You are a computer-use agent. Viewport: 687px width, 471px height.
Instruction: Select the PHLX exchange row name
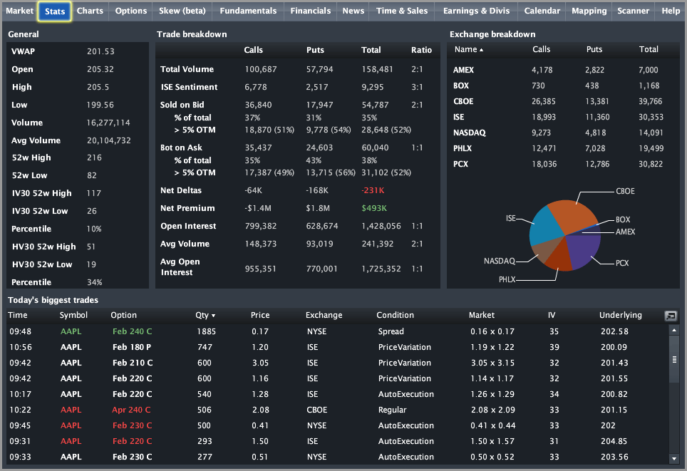pos(463,148)
